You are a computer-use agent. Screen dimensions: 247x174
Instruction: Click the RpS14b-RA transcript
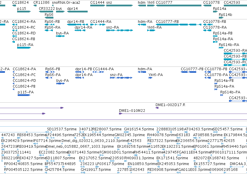tap(221, 48)
